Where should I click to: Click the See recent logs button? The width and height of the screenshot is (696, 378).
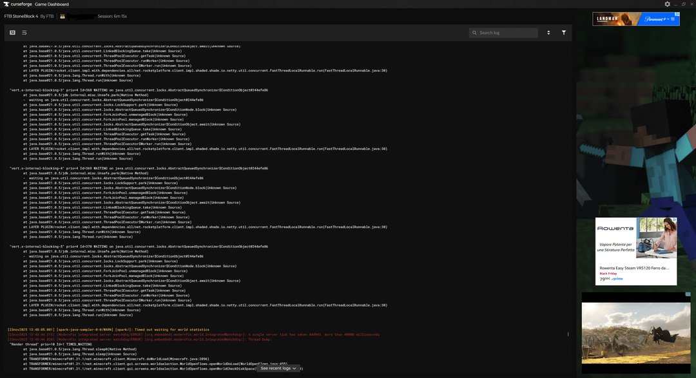(x=275, y=368)
